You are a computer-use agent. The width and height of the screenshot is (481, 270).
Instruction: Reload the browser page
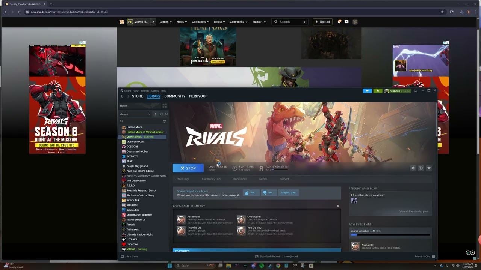(x=19, y=12)
